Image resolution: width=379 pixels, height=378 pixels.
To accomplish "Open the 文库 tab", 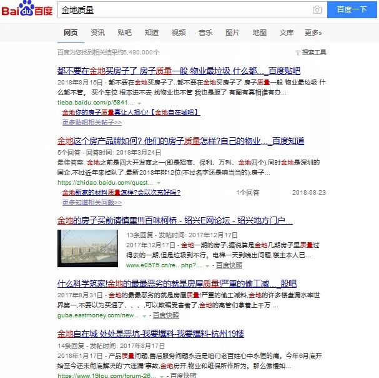I will tap(287, 33).
